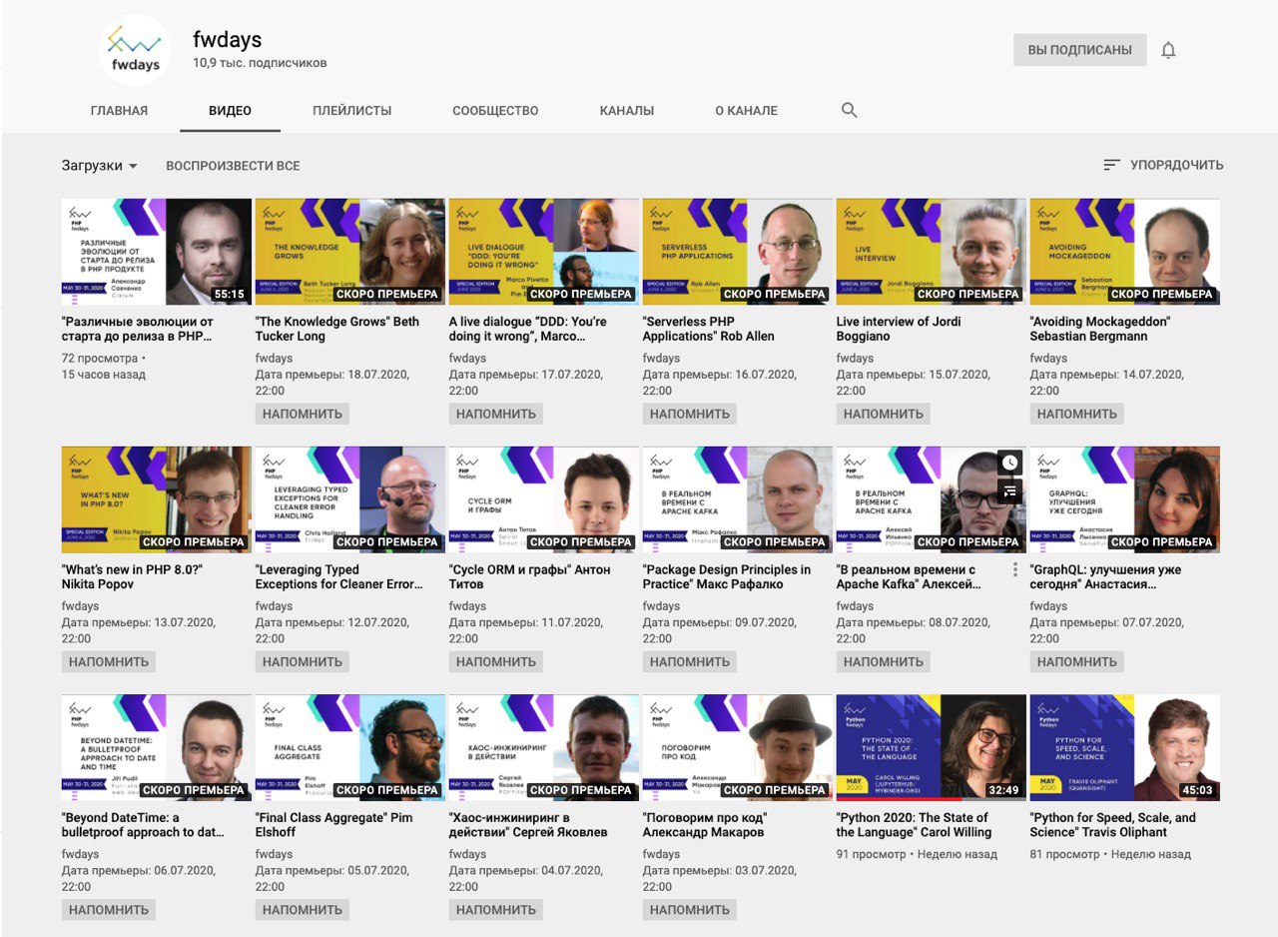Set reminder for Leveraging Typed Exceptions video

303,661
